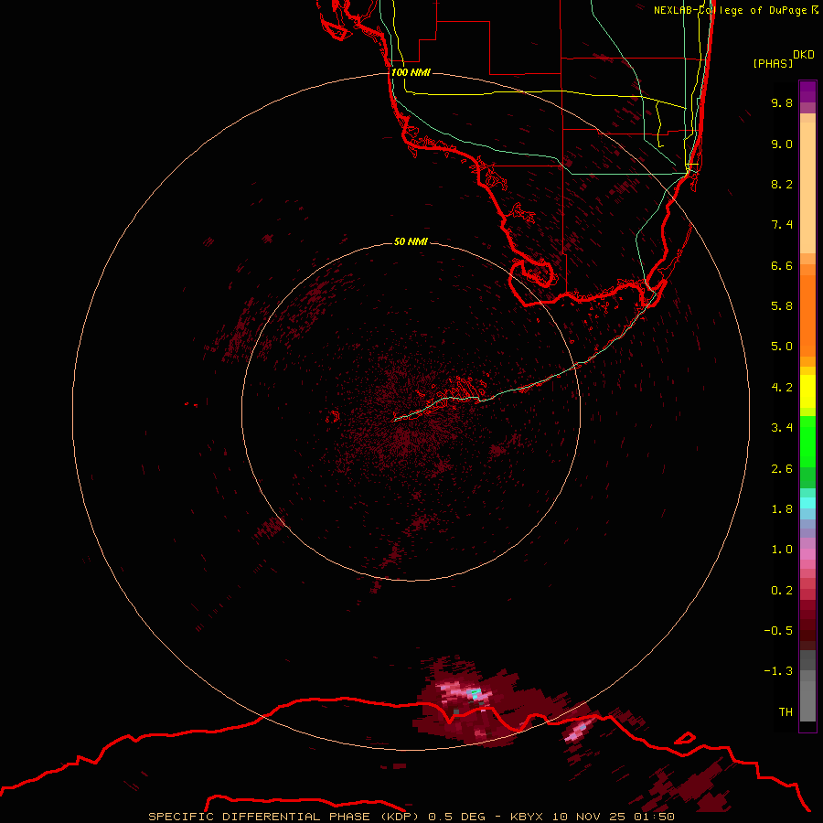
Task: Click the -1.3 scale value
Action: [778, 671]
